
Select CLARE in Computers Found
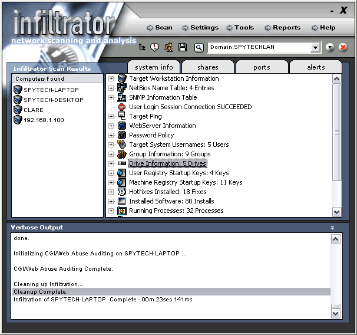coord(34,110)
